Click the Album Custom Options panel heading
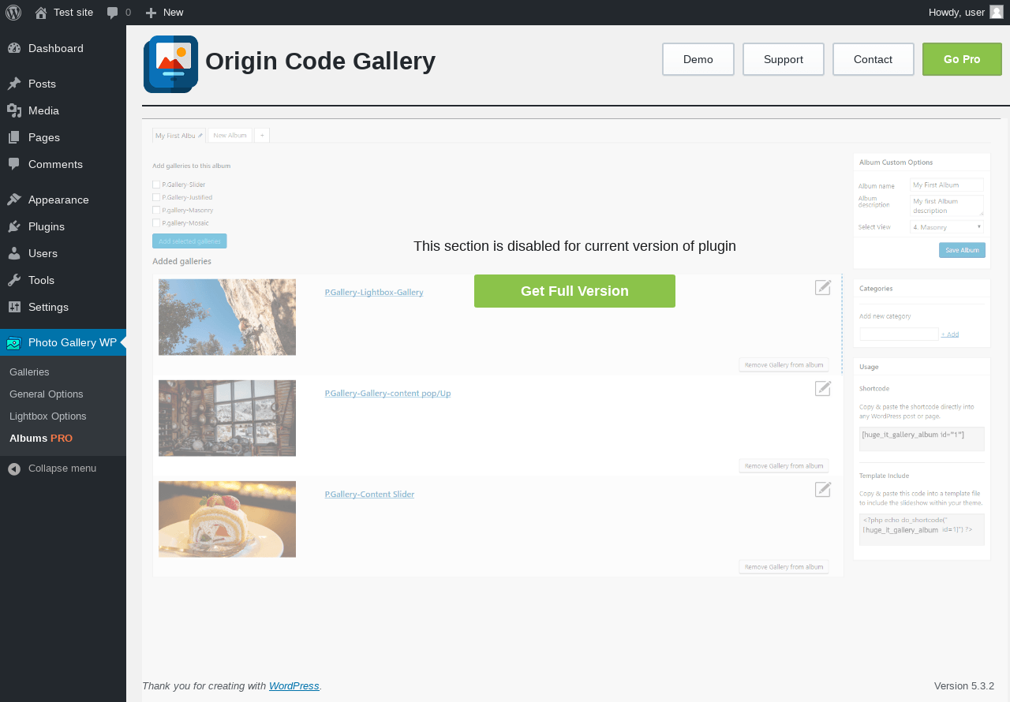1010x702 pixels. pos(896,162)
